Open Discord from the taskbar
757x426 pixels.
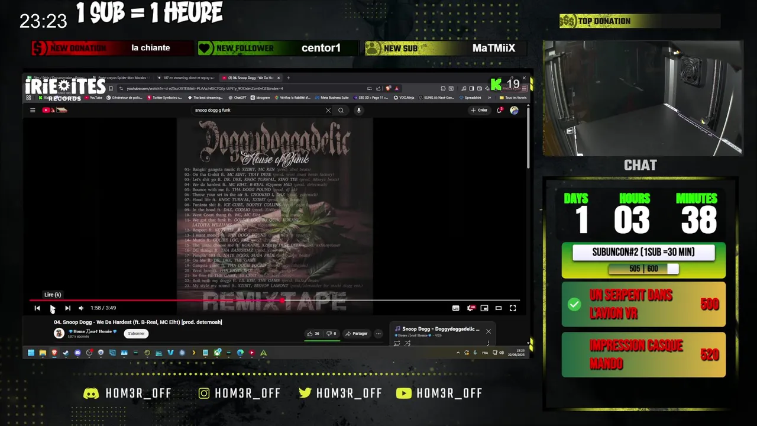77,353
